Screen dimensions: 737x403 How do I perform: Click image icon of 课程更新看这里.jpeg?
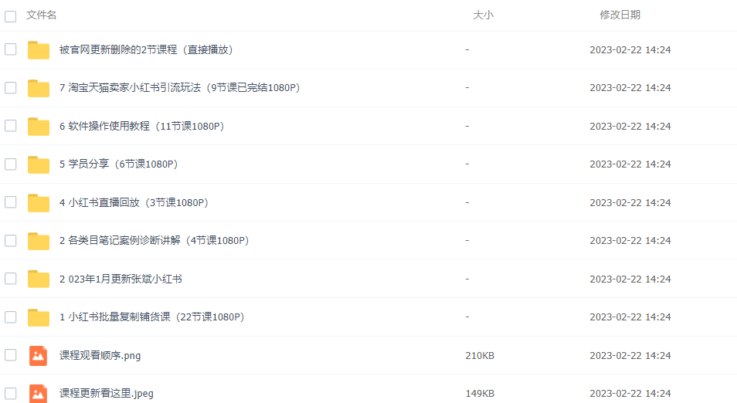(x=38, y=394)
